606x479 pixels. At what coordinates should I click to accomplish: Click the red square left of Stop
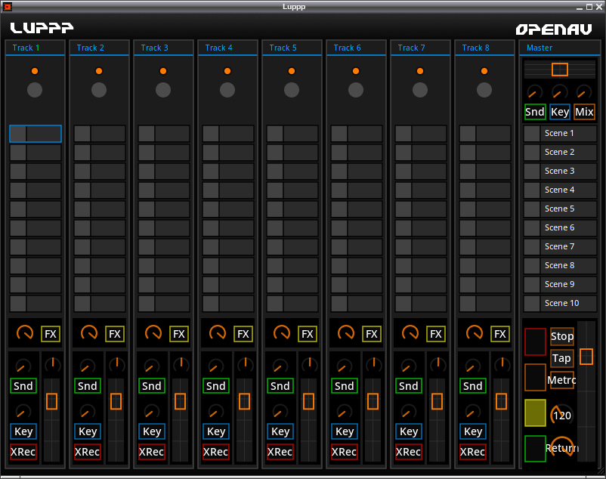click(x=535, y=341)
